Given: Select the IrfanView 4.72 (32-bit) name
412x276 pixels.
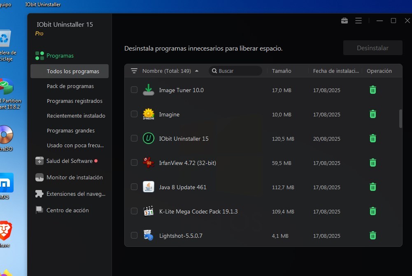Looking at the screenshot, I should (188, 163).
